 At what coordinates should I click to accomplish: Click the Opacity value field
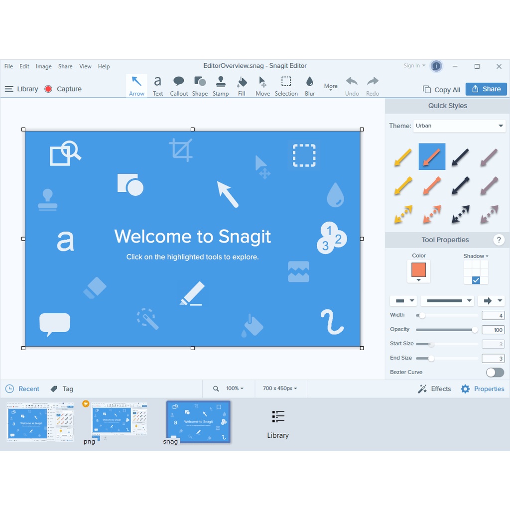(x=493, y=330)
